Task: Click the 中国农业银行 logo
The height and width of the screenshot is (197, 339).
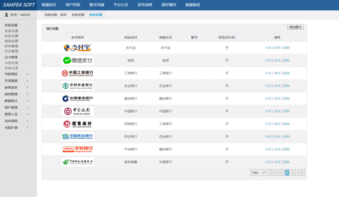Action: tap(77, 86)
